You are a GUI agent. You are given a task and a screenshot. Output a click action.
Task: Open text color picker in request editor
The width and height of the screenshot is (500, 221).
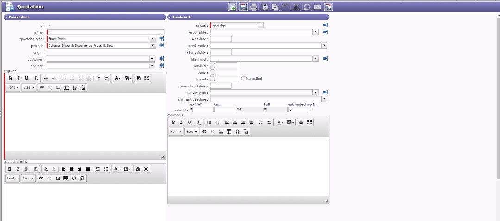point(117,79)
